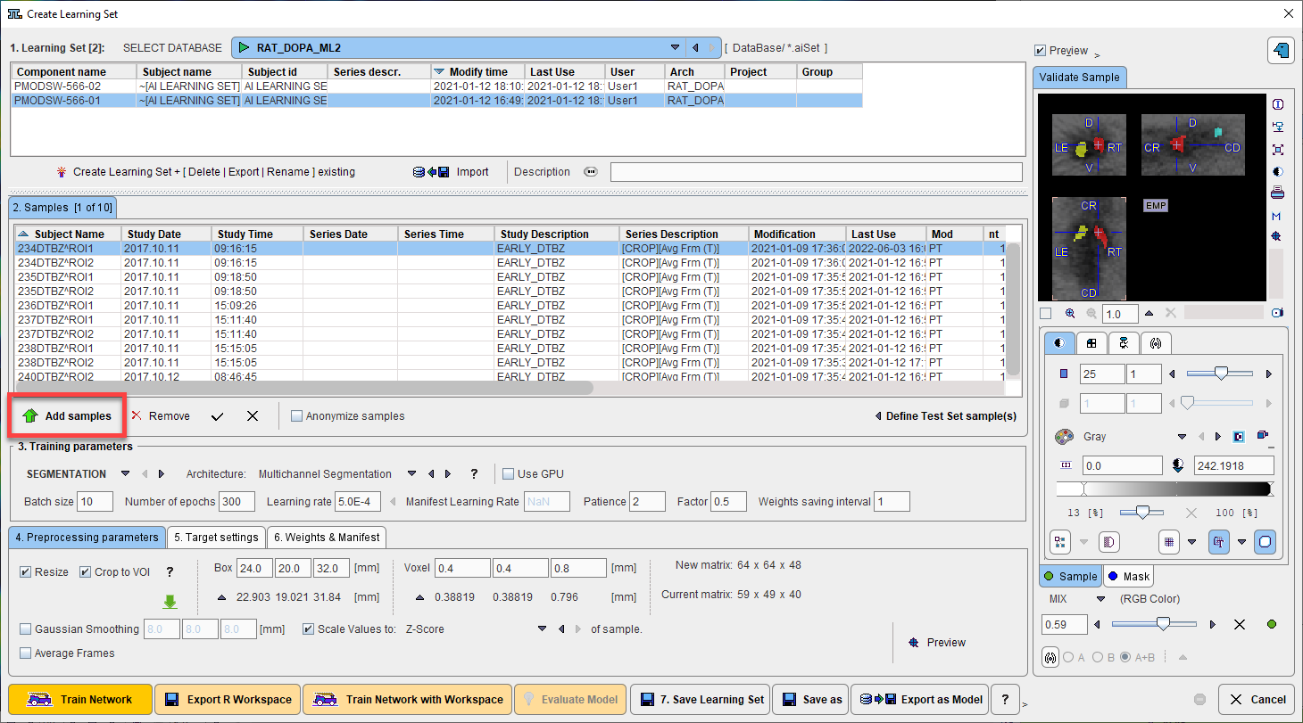This screenshot has height=723, width=1303.
Task: Adjust the slice number slider next to 25
Action: pos(1219,374)
